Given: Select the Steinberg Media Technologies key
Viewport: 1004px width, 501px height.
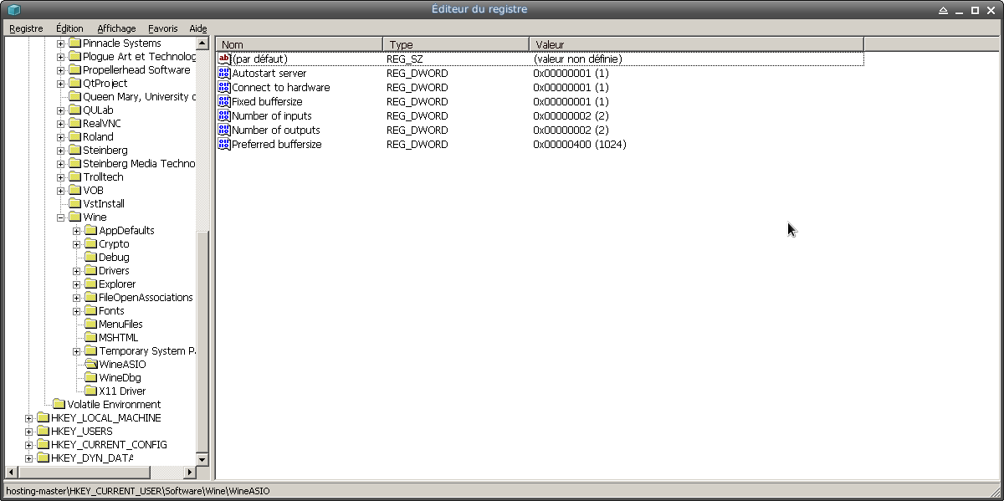Looking at the screenshot, I should pyautogui.click(x=139, y=164).
